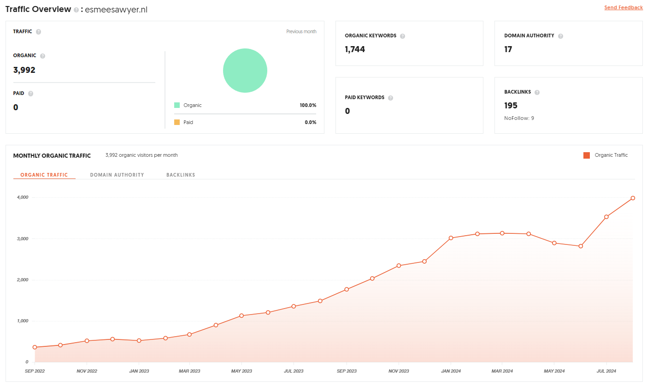Click the question mark icon beside ORGANIC

[42, 56]
